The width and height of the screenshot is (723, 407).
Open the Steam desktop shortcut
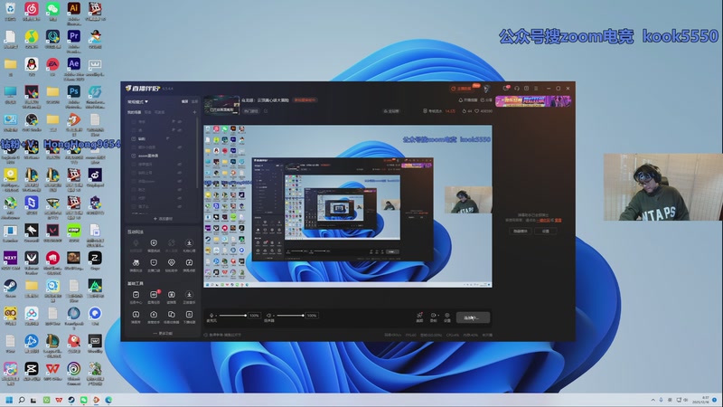tap(10, 286)
